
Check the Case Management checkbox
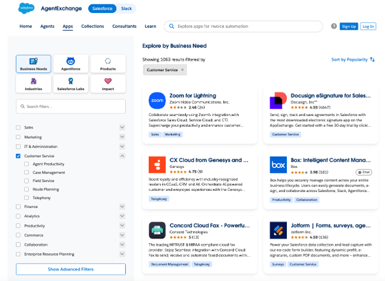(27, 172)
